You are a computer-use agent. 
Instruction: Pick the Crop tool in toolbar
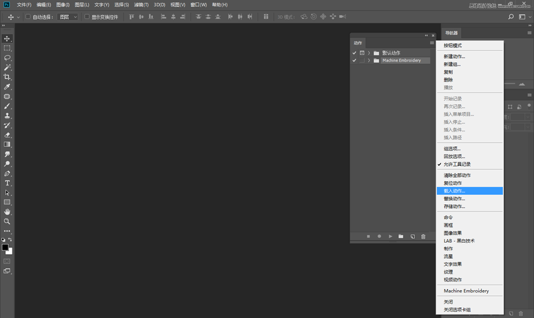pyautogui.click(x=7, y=77)
